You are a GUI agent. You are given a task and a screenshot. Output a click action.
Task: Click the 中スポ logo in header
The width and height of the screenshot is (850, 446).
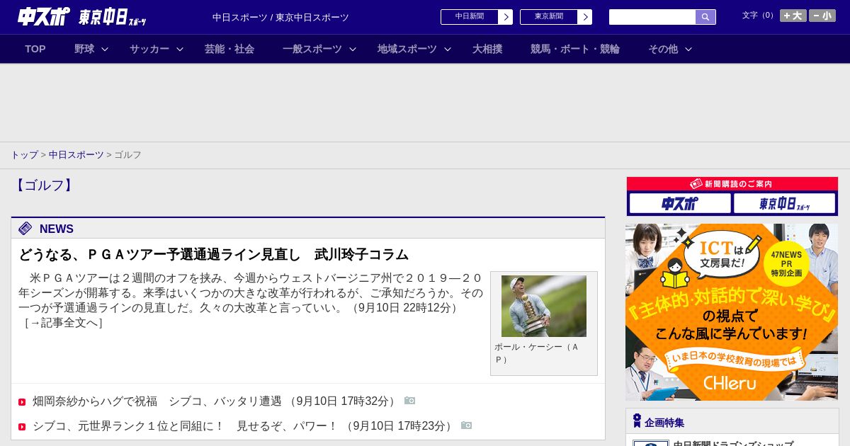43,16
